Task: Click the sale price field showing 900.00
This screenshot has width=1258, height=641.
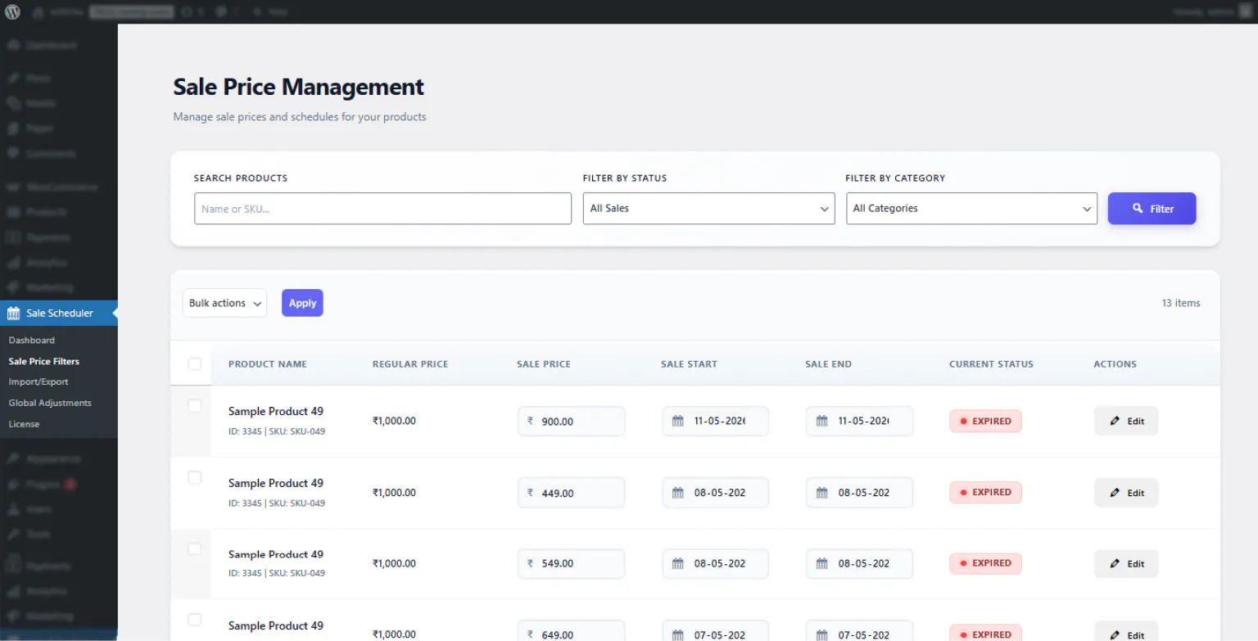Action: click(x=571, y=422)
